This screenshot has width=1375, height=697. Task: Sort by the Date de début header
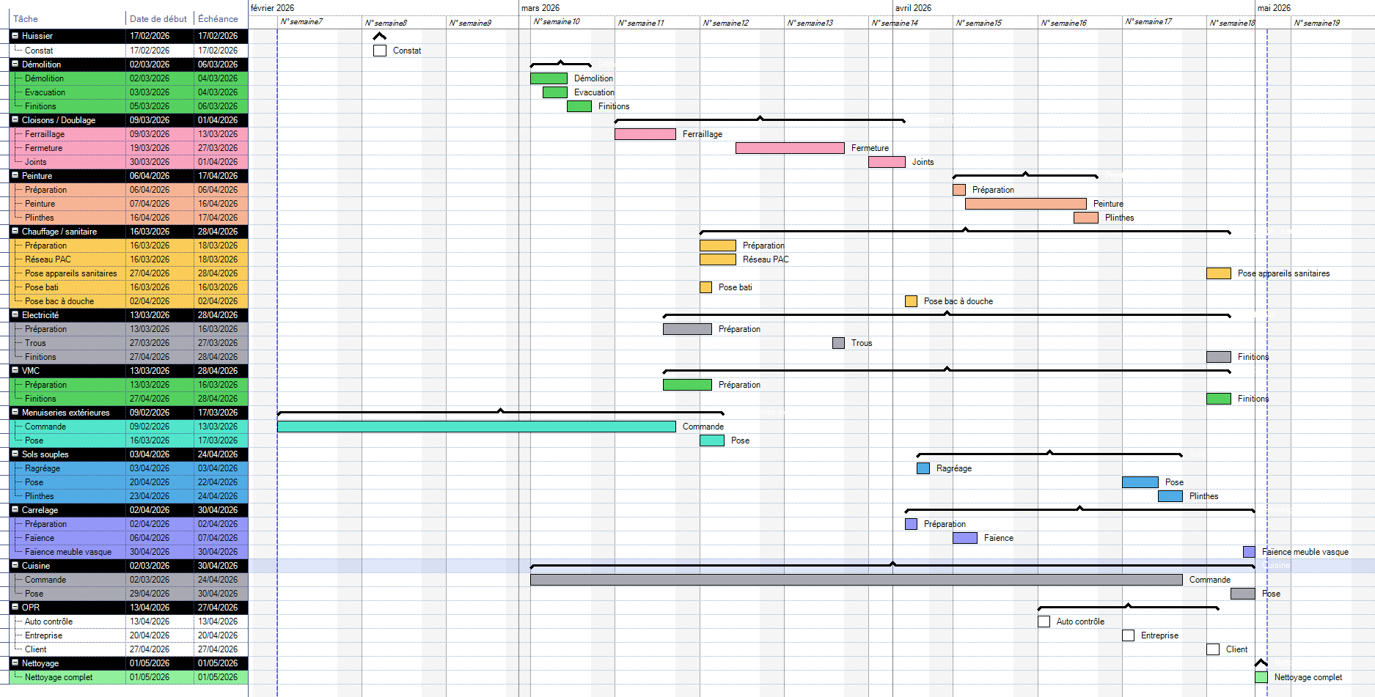tap(159, 19)
